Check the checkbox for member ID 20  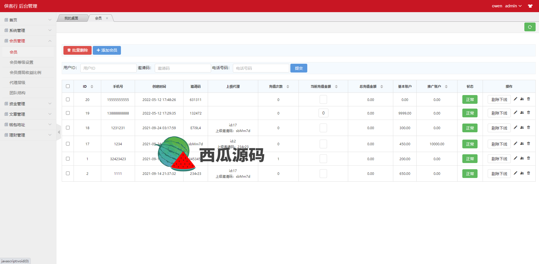tap(68, 100)
